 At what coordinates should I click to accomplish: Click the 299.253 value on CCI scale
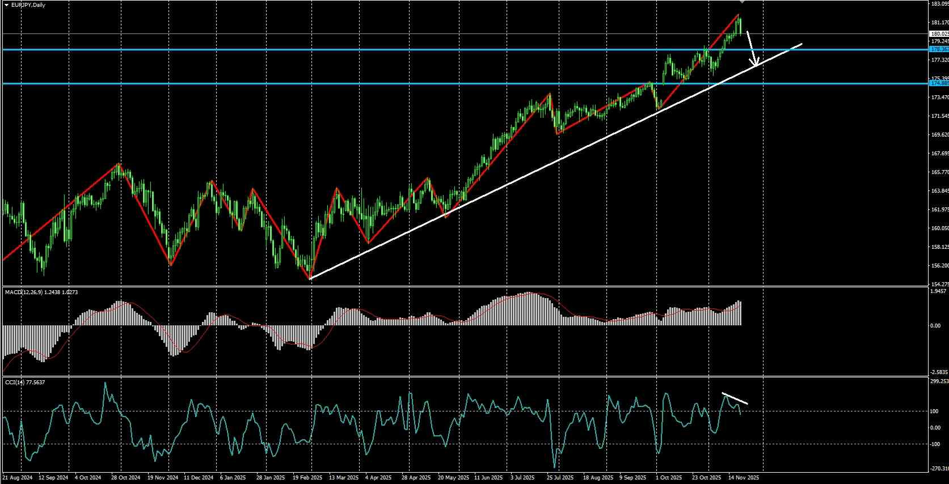pyautogui.click(x=940, y=381)
